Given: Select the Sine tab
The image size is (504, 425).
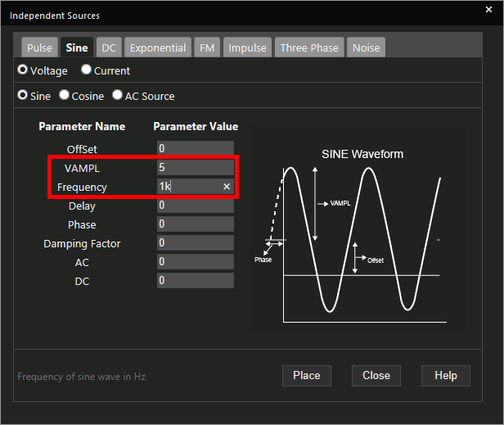Looking at the screenshot, I should (77, 47).
